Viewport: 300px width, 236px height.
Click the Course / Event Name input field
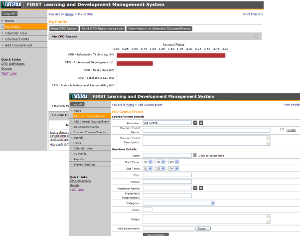click(206, 130)
